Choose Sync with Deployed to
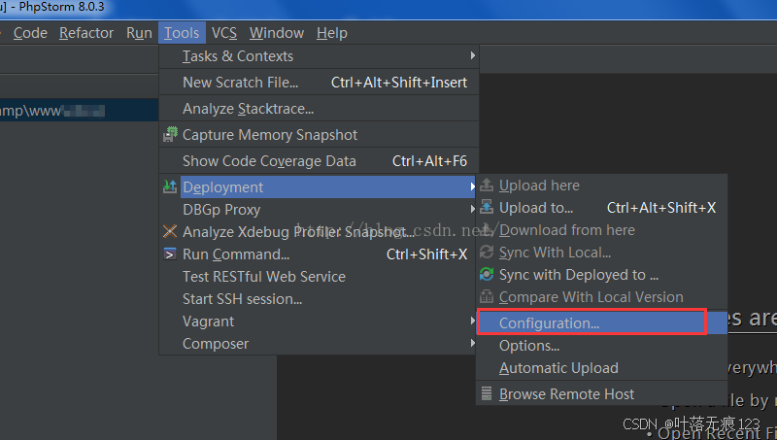The image size is (777, 440). pyautogui.click(x=601, y=275)
